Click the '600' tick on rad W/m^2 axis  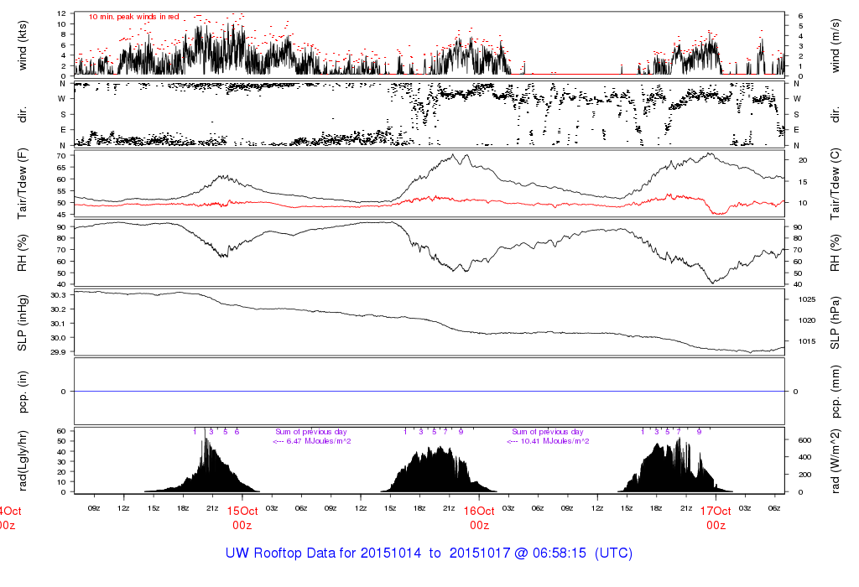[x=804, y=440]
